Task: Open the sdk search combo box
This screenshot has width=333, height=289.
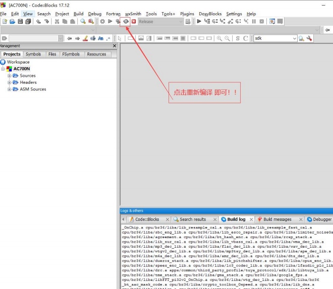Action: click(275, 38)
